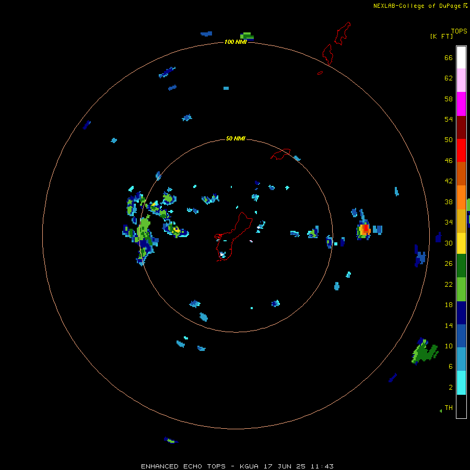Click the legend value 6
Viewport: 470px width, 470px height.
point(450,366)
